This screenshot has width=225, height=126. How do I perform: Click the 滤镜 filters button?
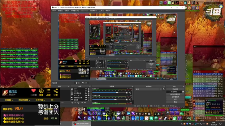(x=85, y=83)
